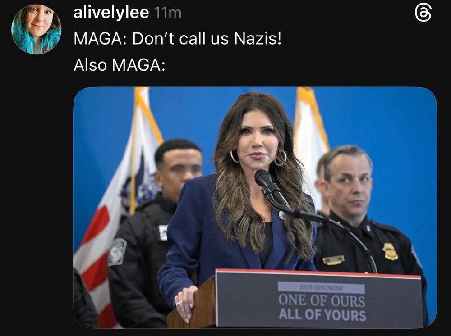
Task: Click the DHS.GOV/WOW label on the podium sign
Action: coord(321,287)
